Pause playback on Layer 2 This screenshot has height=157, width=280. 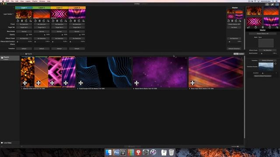click(39, 21)
